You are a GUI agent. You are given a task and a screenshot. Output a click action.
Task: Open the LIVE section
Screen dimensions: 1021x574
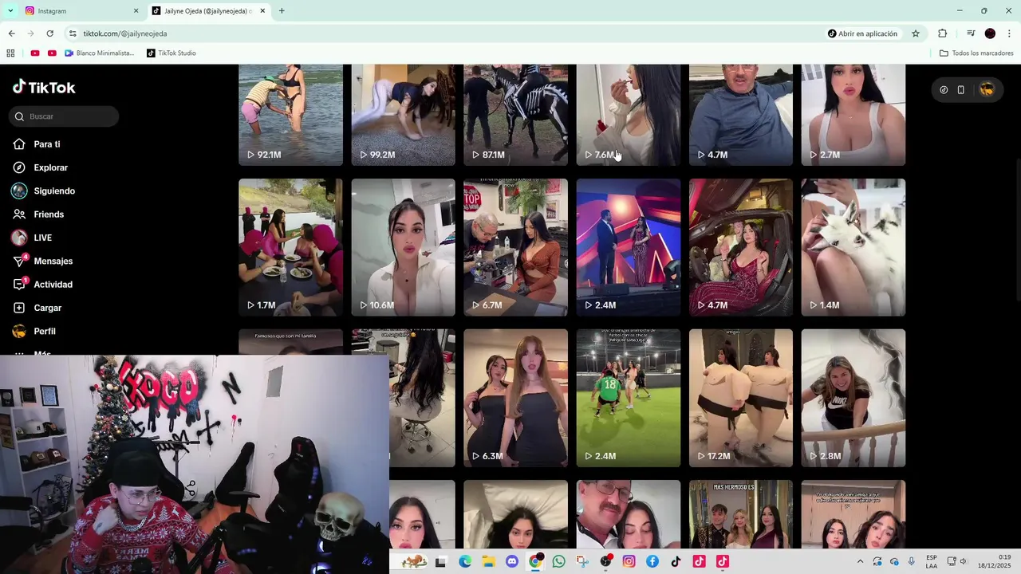click(x=43, y=238)
